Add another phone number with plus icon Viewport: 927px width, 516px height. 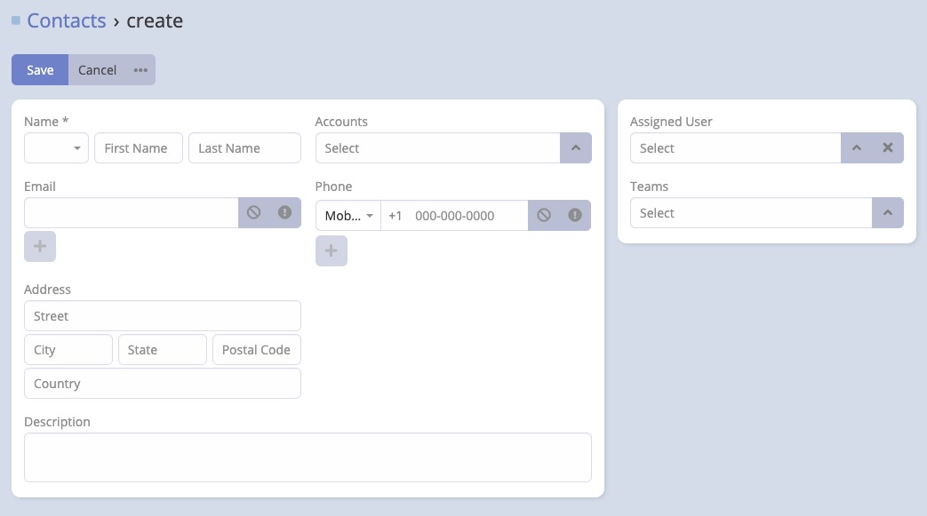[x=331, y=250]
